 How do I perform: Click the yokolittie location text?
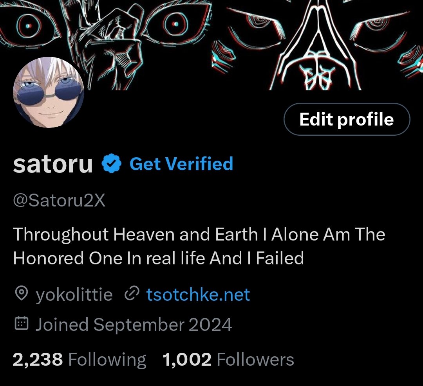[x=74, y=294]
